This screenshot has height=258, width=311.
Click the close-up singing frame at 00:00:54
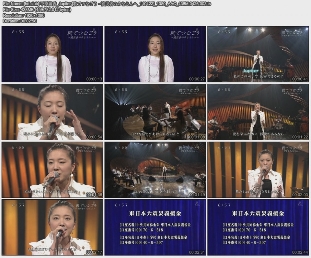coord(53,113)
